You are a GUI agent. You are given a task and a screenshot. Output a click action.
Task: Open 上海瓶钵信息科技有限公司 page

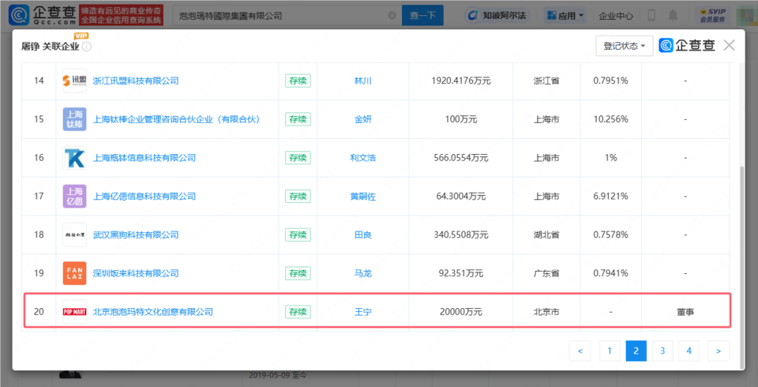point(144,158)
